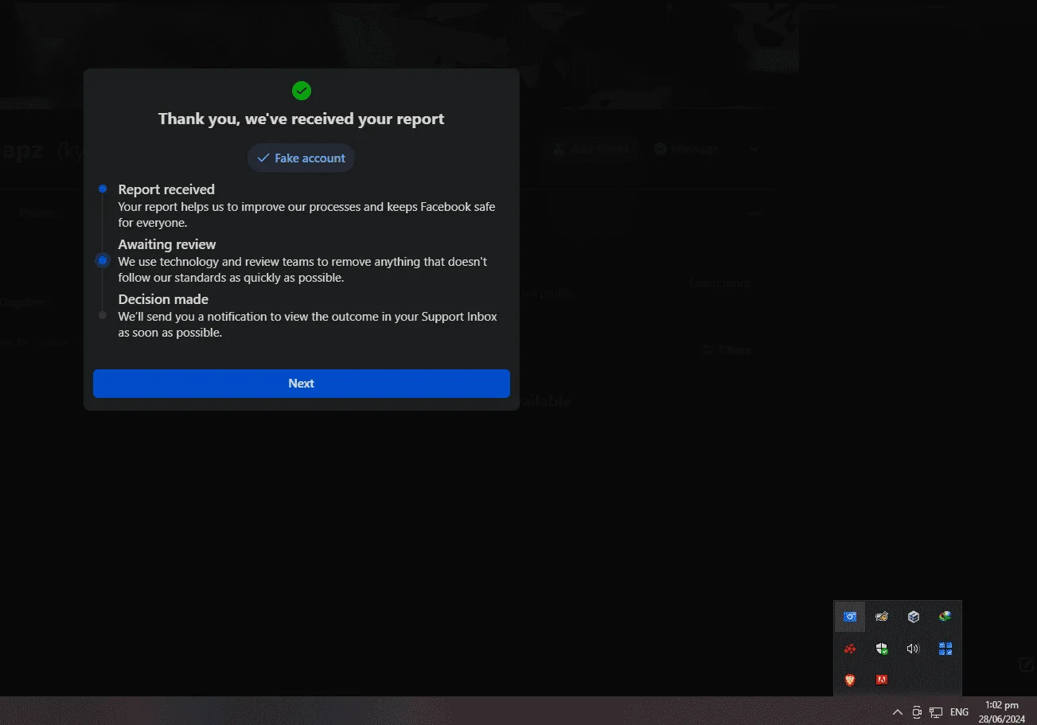Click the green checkmark success icon
The width and height of the screenshot is (1037, 725).
coord(301,91)
